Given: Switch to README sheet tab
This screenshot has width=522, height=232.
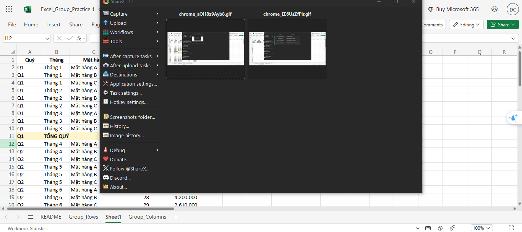Looking at the screenshot, I should (x=51, y=217).
